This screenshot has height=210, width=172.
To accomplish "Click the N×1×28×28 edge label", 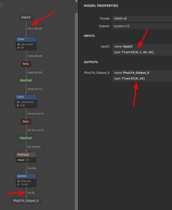I will point(35,29).
